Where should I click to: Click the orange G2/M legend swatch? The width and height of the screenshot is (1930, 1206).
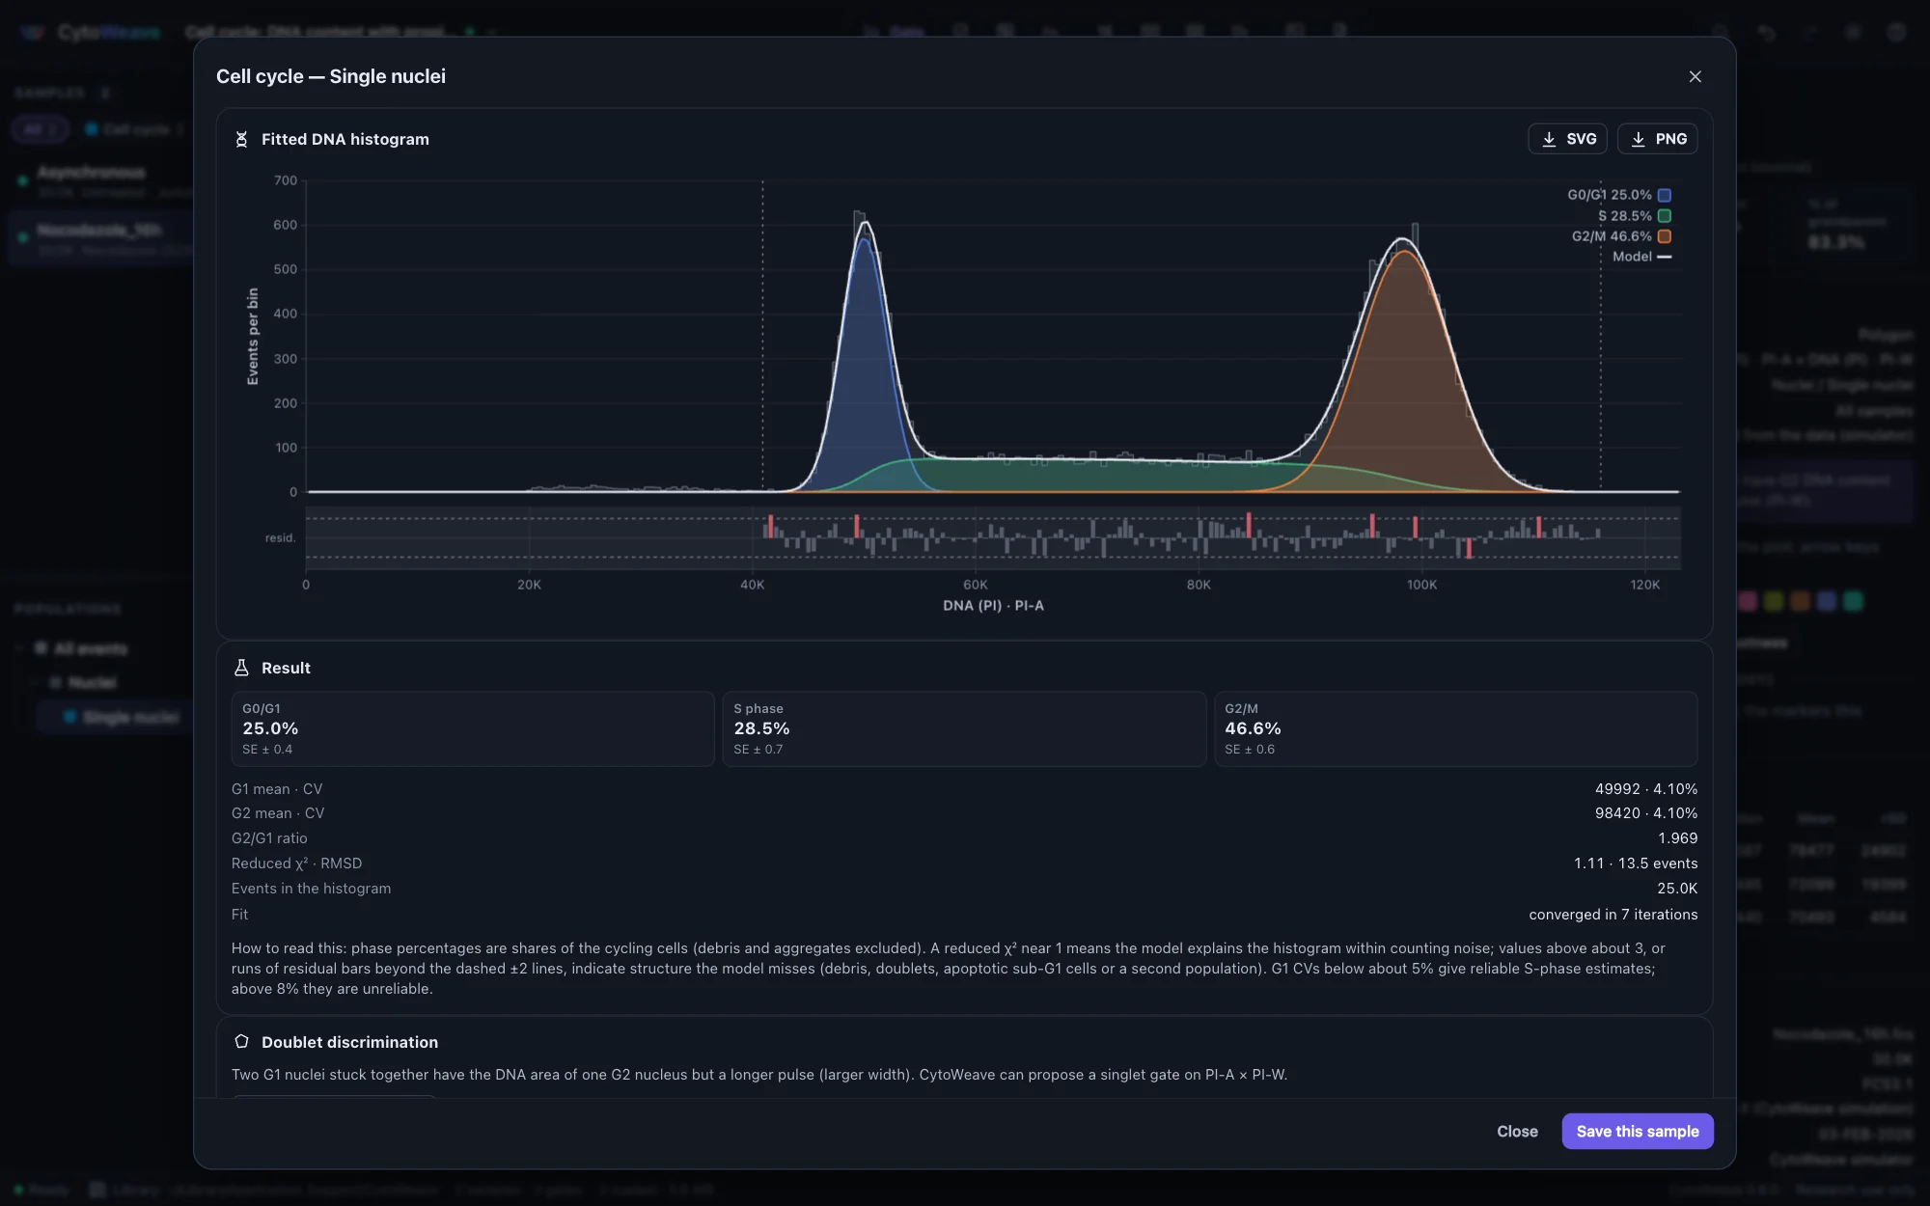click(1664, 236)
